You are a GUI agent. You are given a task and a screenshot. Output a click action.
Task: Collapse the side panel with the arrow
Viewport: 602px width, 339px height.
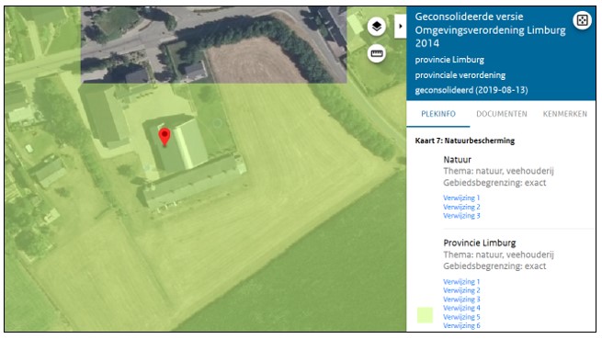point(400,26)
